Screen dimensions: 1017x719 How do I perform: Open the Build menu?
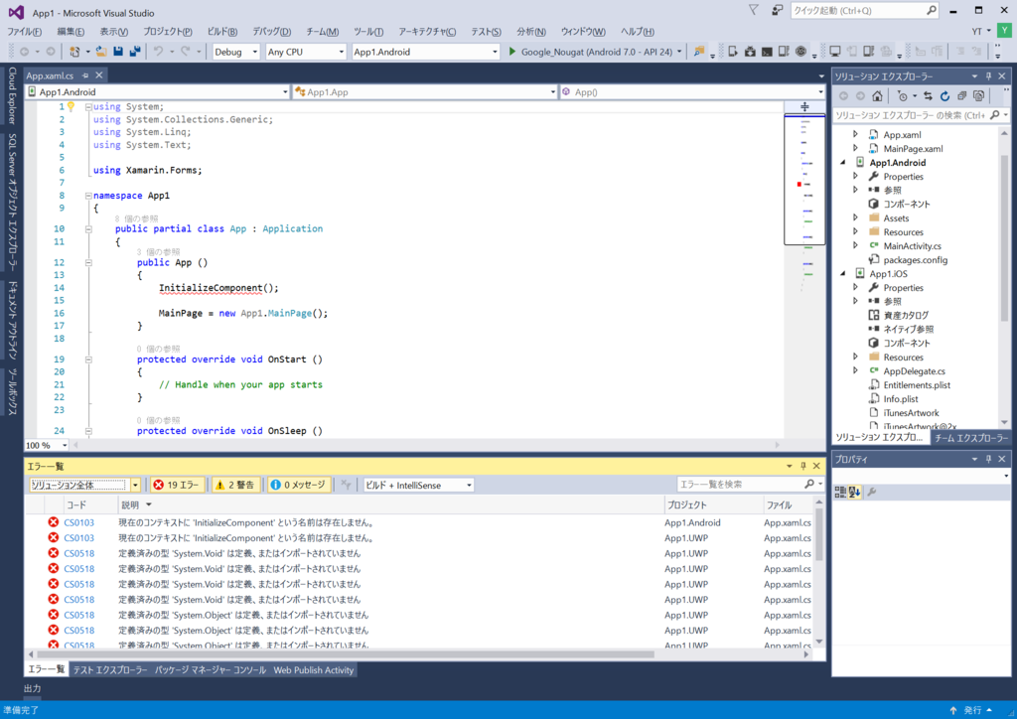(x=221, y=31)
